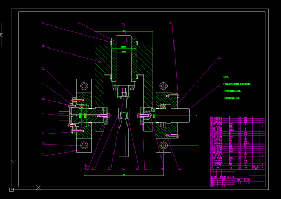The image size is (281, 199).
Task: Select the green technical notes heading text
Action: (x=226, y=77)
